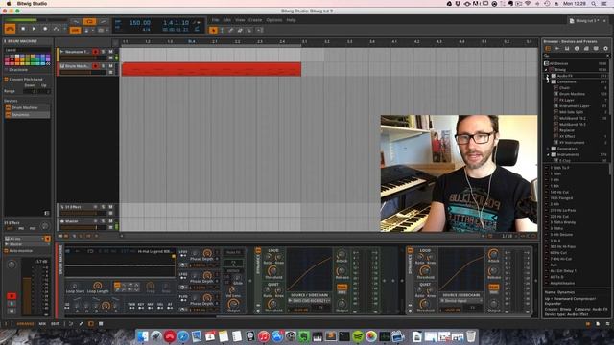614x345 pixels.
Task: Click the 4/4 time signature field
Action: pyautogui.click(x=146, y=30)
